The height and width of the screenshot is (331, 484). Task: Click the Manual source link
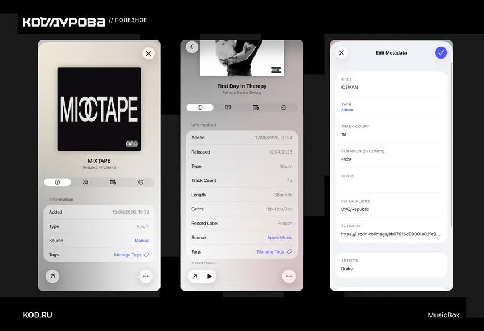point(142,241)
